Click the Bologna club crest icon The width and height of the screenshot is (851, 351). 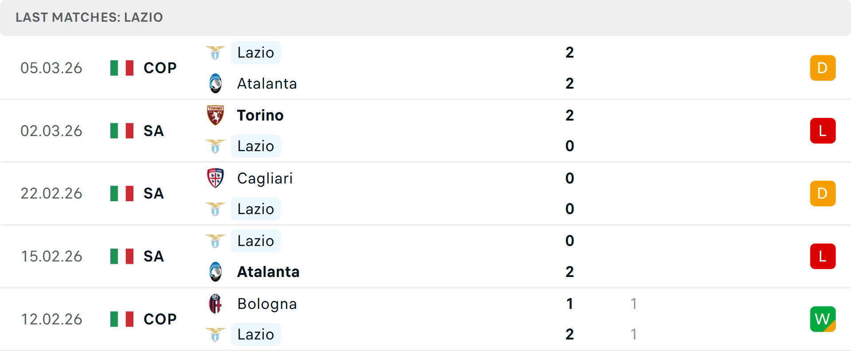click(x=215, y=304)
